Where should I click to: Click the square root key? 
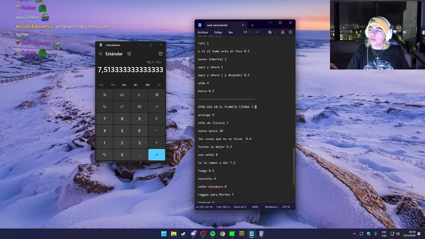click(x=139, y=107)
